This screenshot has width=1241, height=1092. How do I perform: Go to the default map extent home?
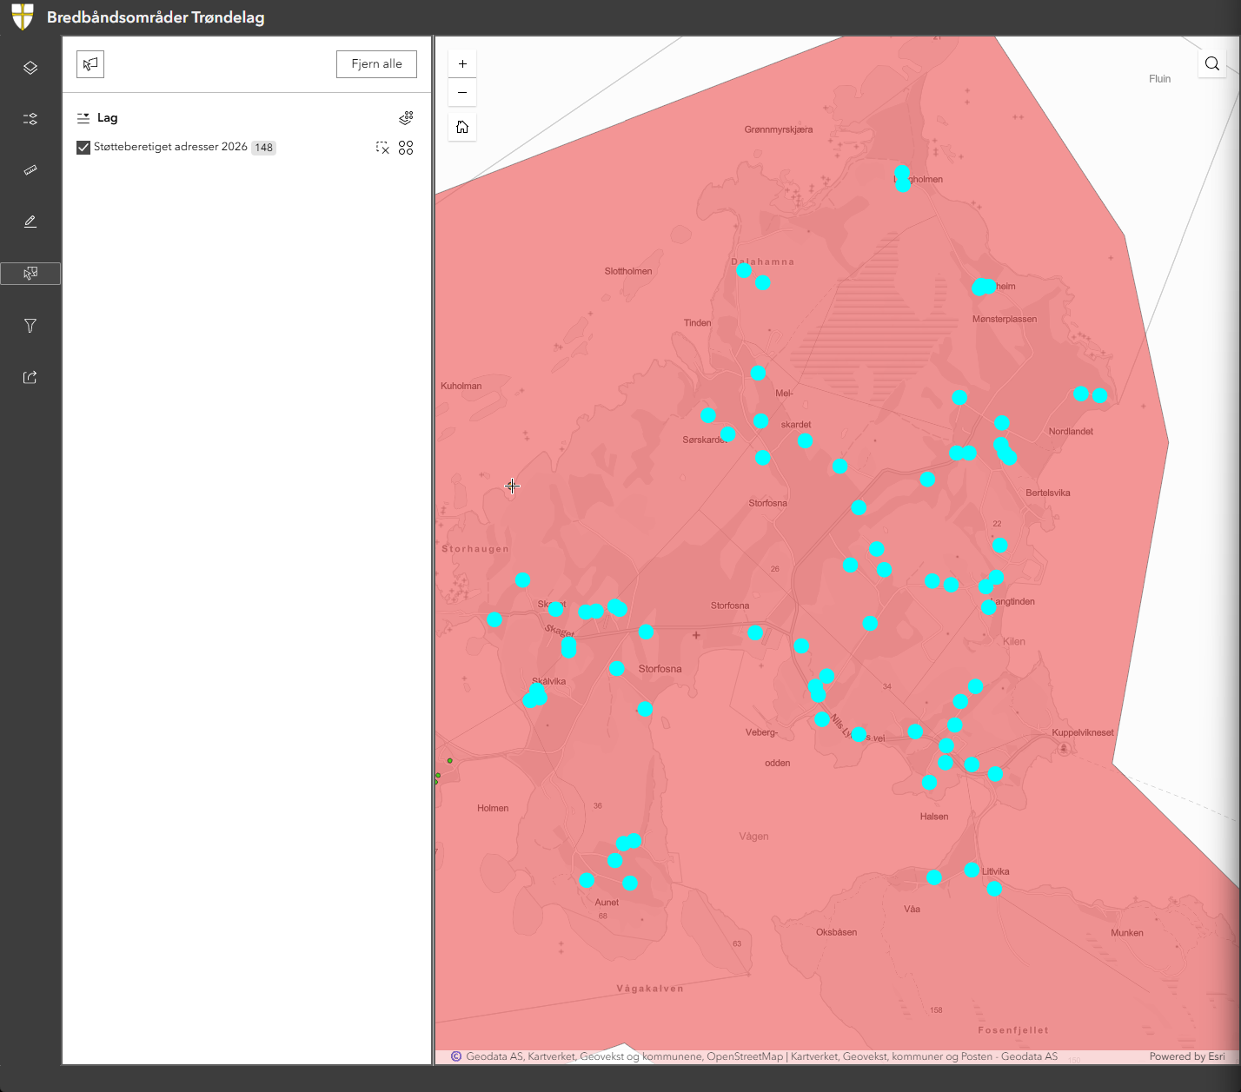tap(462, 127)
